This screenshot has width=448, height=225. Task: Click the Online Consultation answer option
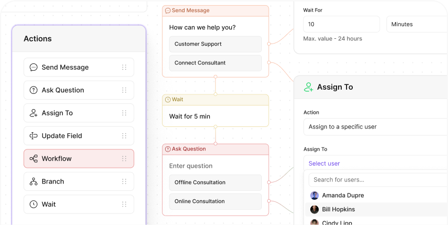coord(216,201)
